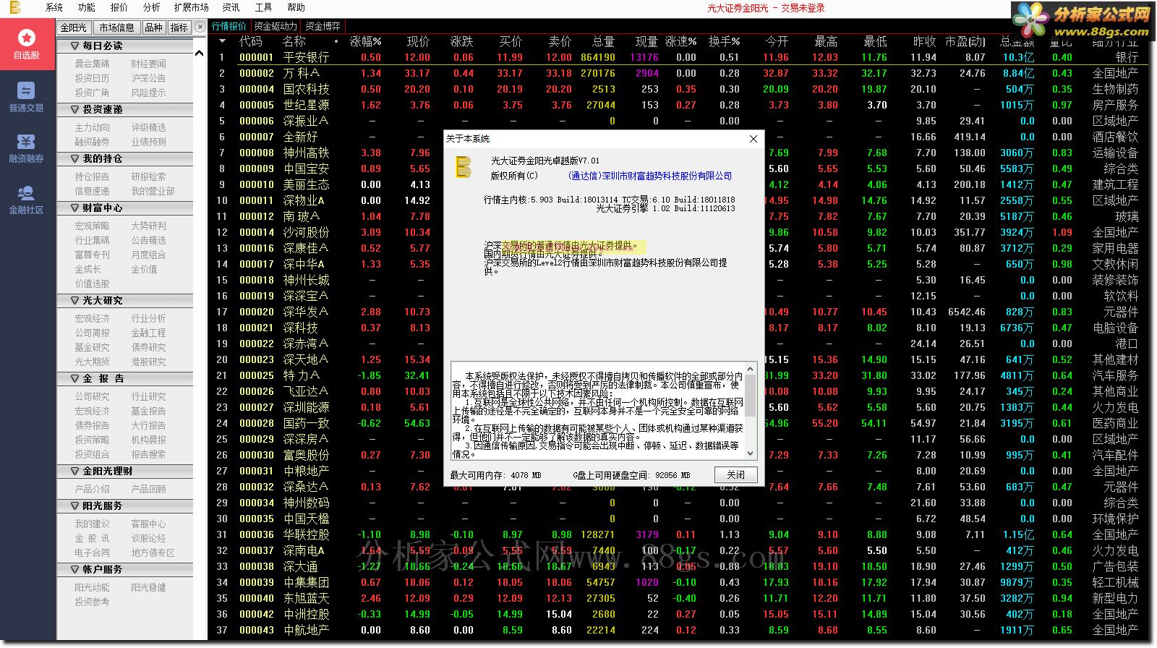Open the 财经要闻 link
The height and width of the screenshot is (648, 1157).
[x=148, y=64]
